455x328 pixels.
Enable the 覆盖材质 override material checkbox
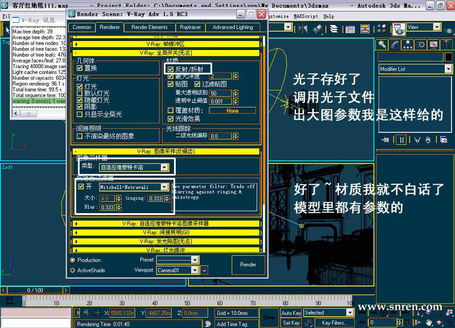[x=171, y=110]
